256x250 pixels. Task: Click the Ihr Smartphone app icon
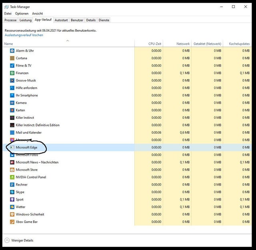pyautogui.click(x=12, y=95)
